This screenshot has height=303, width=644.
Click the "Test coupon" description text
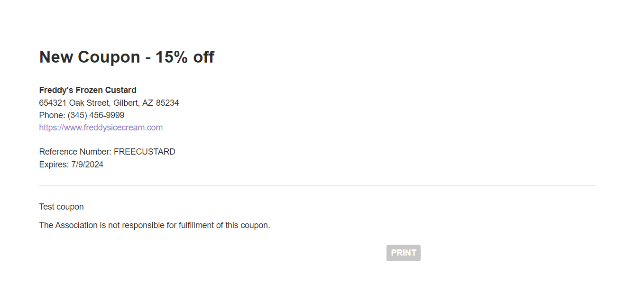[62, 207]
